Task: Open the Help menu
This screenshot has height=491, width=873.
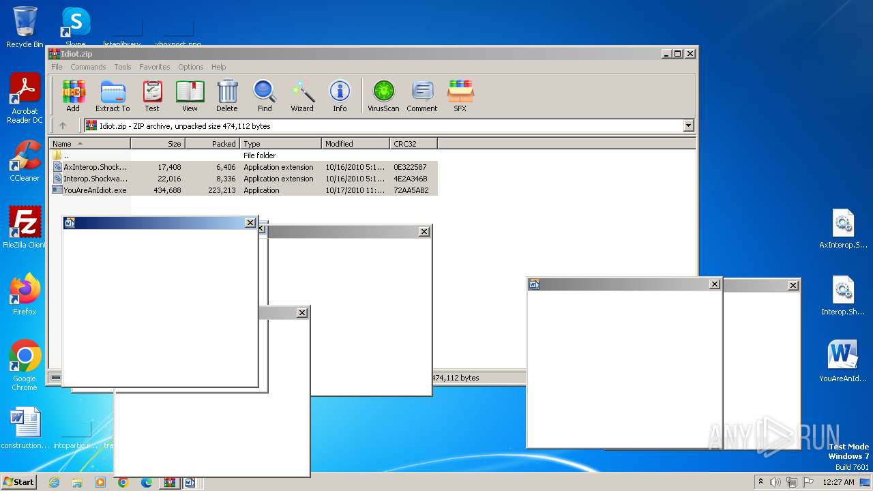Action: [x=218, y=67]
